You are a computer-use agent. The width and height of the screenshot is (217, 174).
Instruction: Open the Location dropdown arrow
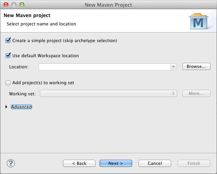(x=174, y=67)
